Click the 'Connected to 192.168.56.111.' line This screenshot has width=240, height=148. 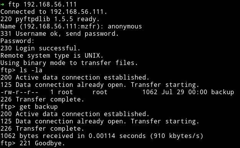point(54,12)
